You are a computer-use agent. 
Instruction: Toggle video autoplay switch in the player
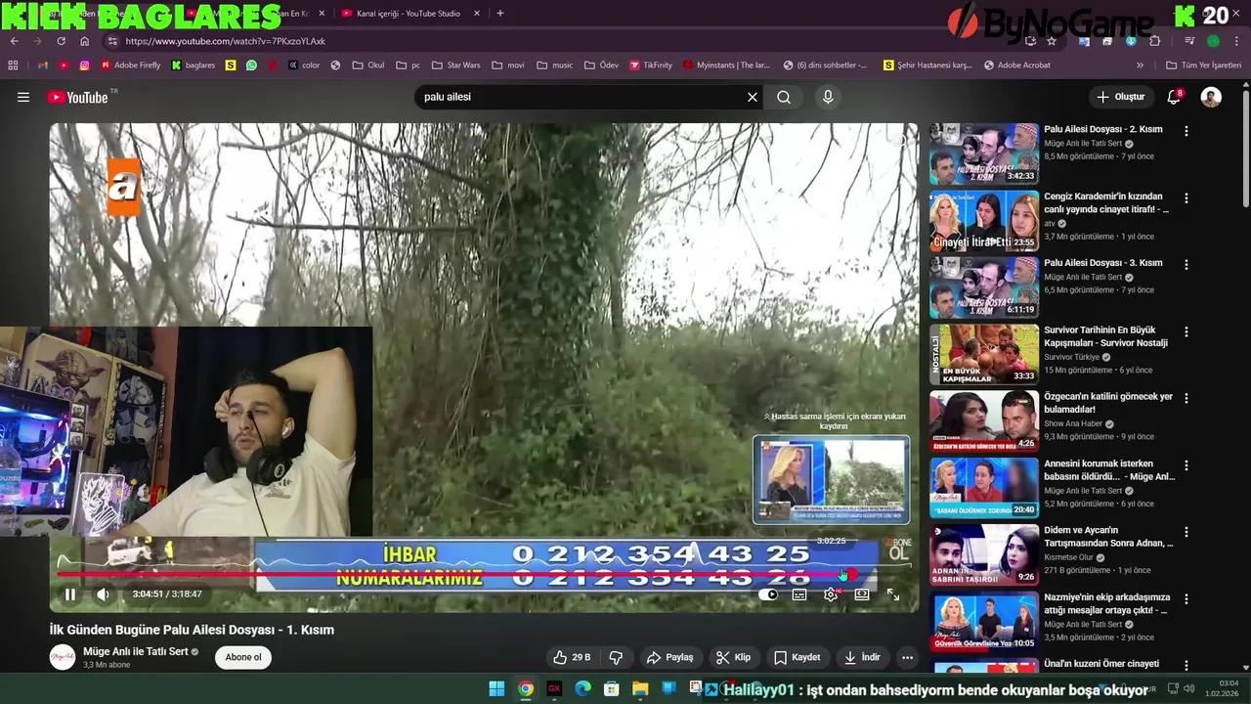(x=768, y=594)
